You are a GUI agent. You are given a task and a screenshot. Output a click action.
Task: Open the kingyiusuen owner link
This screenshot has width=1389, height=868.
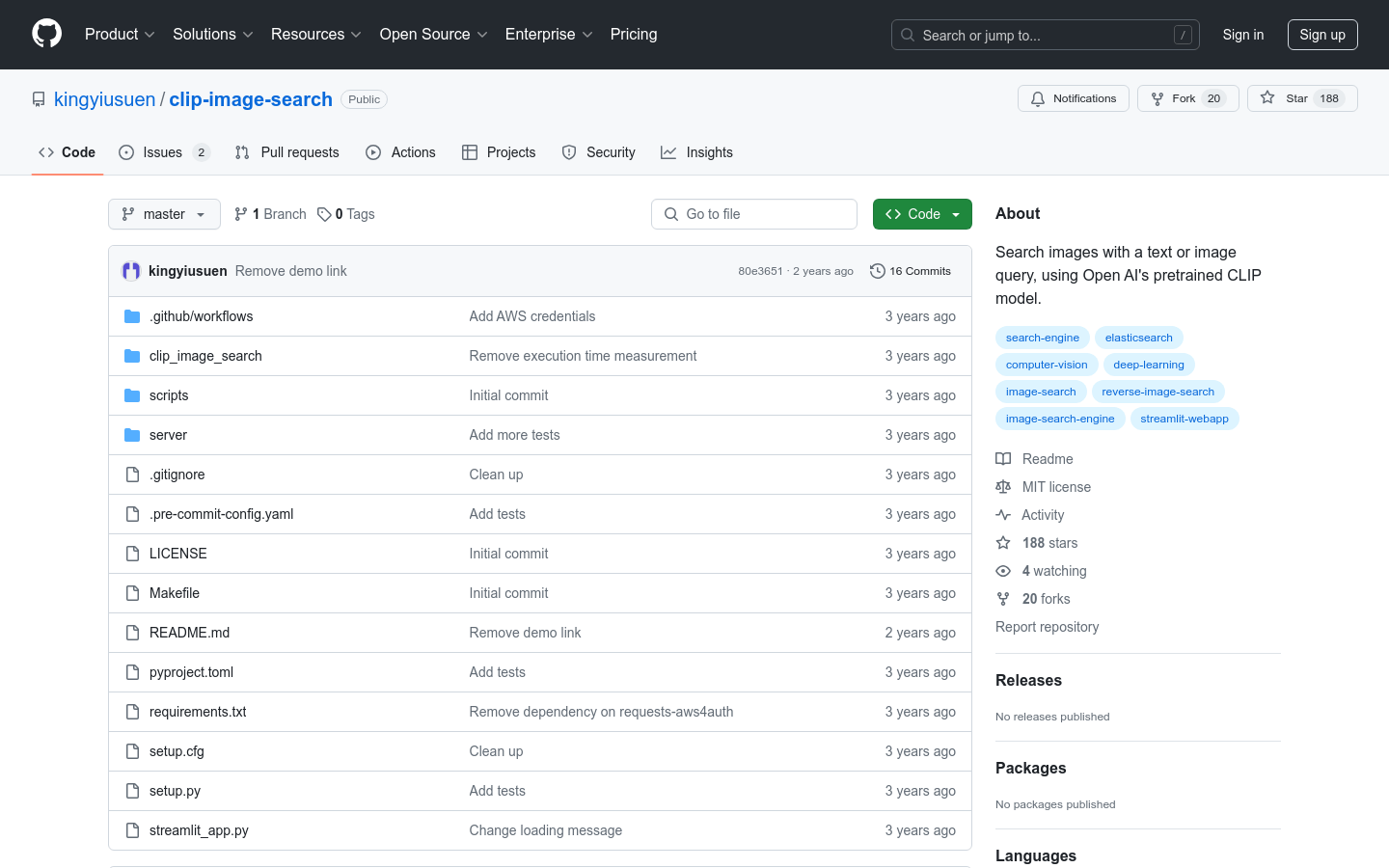pos(104,99)
